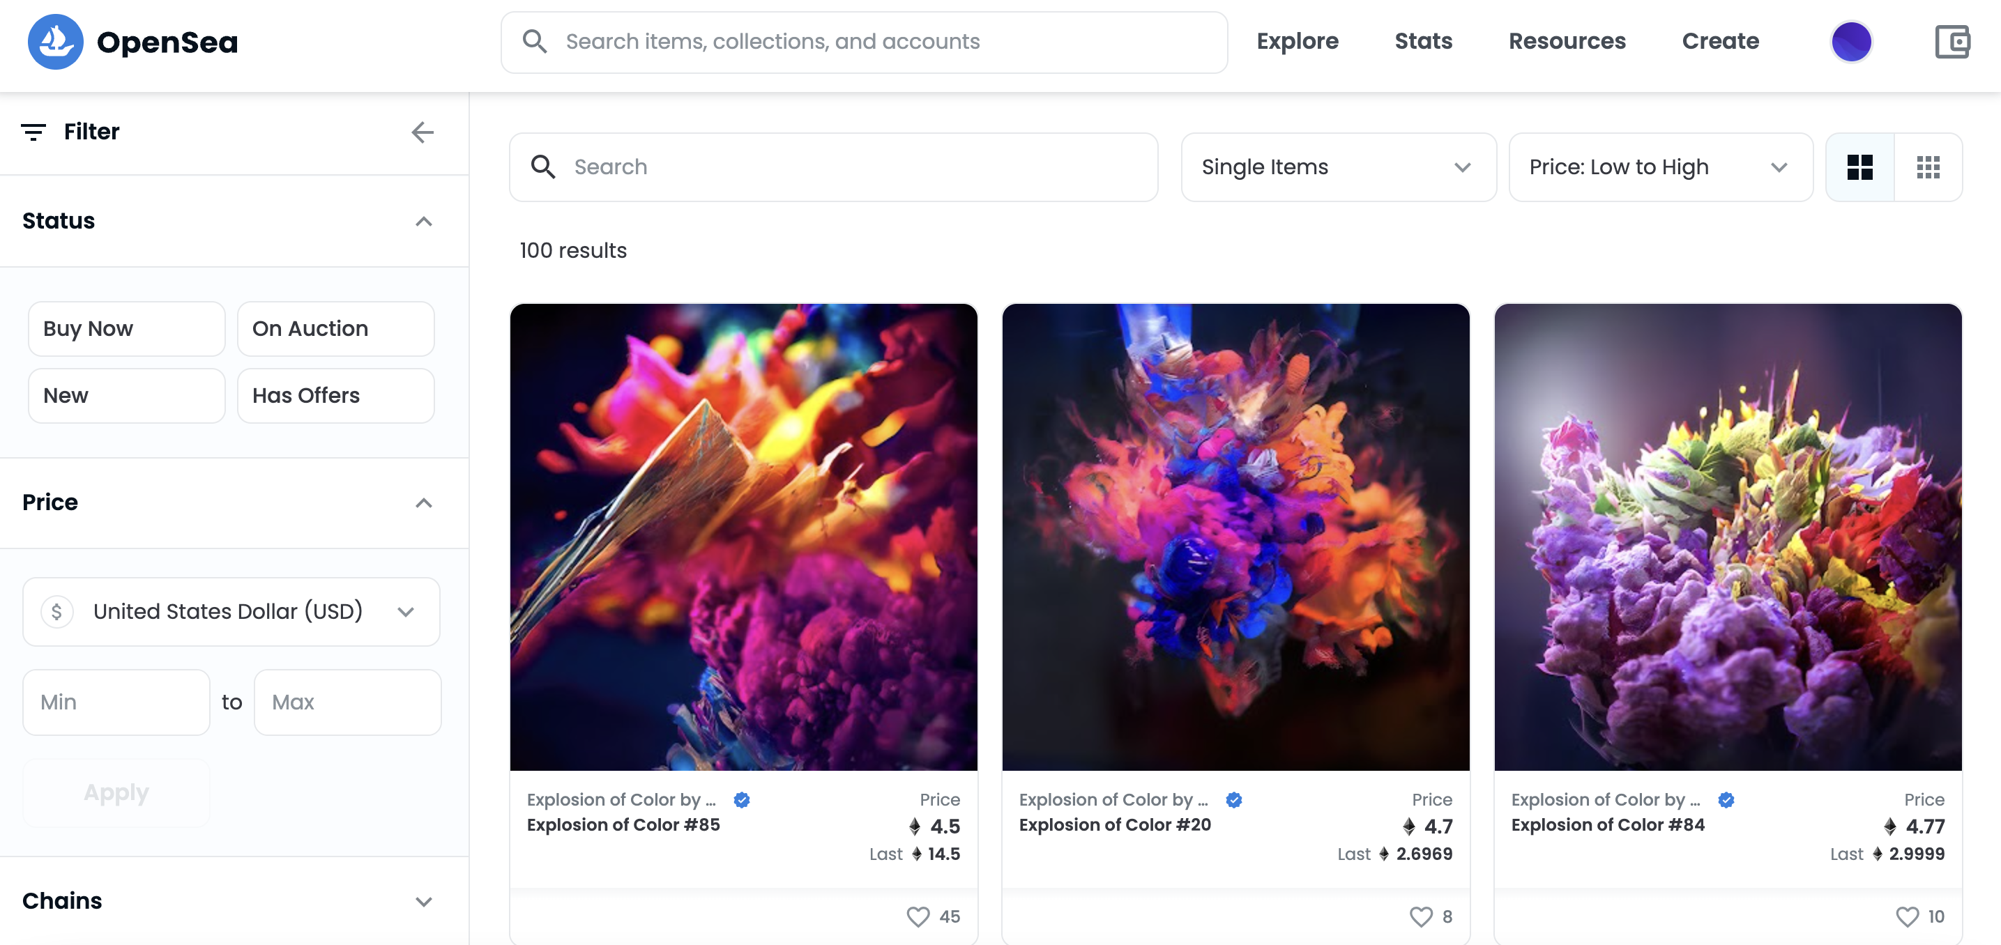Open the Price: Low to High sort dropdown
Screen dimensions: 2001x945
click(1660, 167)
